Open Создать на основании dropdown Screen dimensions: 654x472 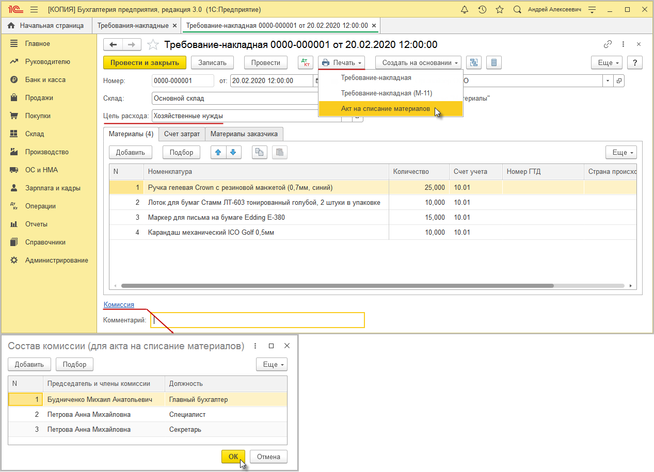coord(419,63)
